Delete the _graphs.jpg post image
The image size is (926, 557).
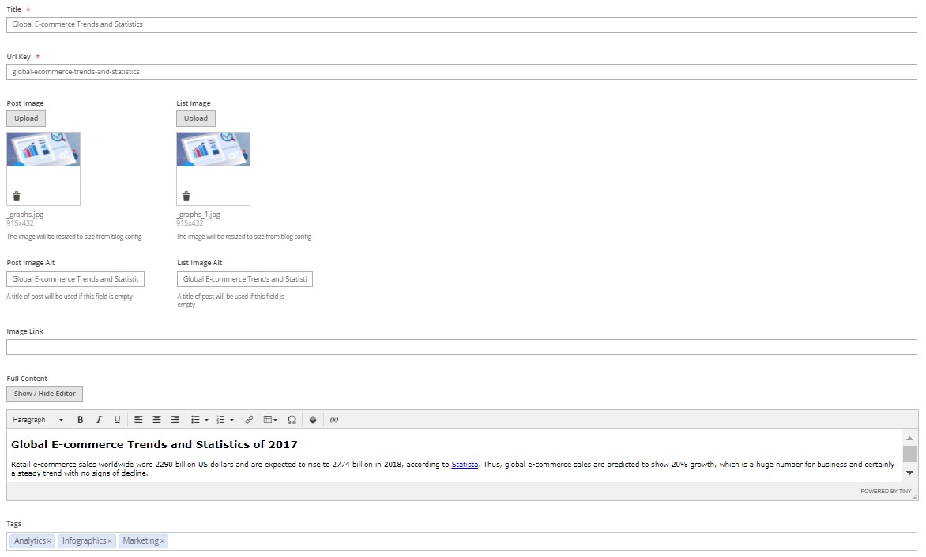17,196
